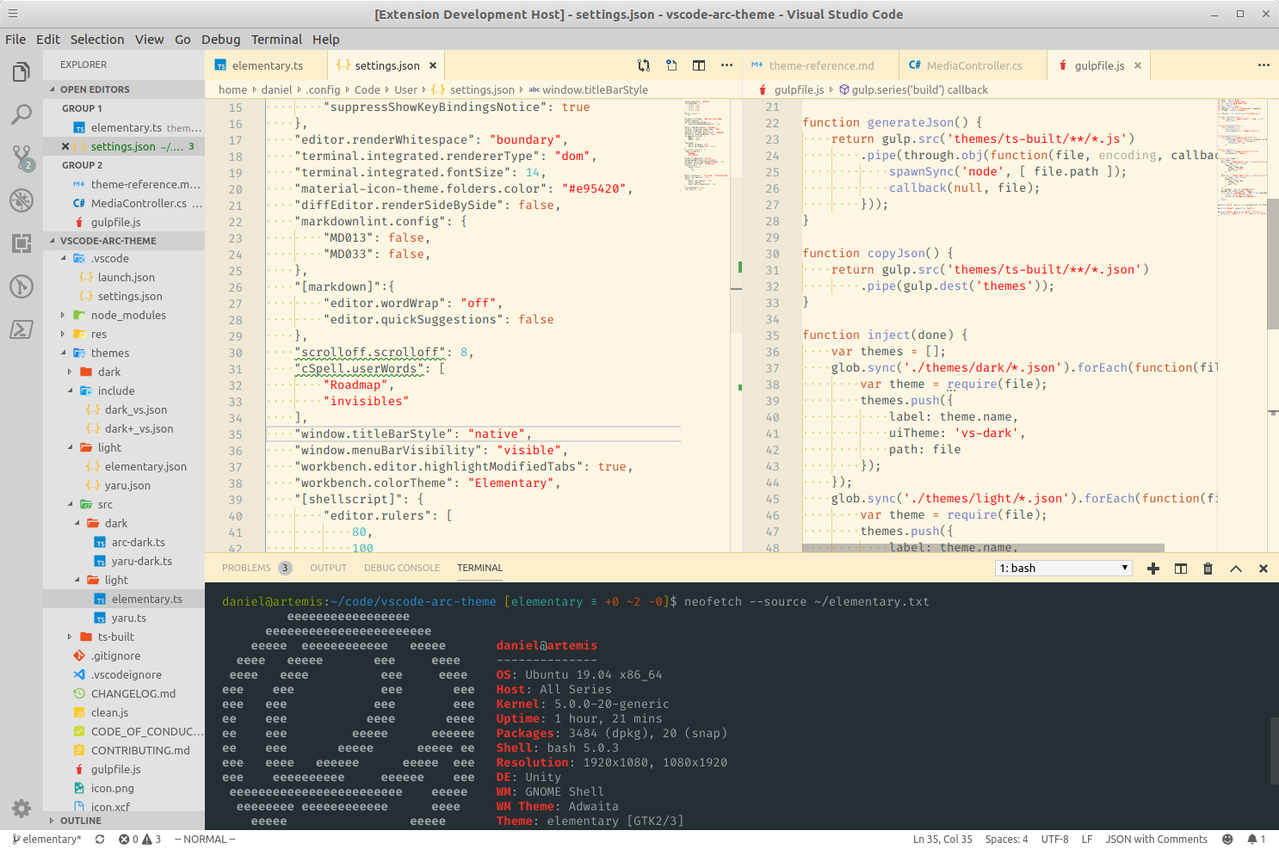Change JSON with Comments language mode
Image resolution: width=1279 pixels, height=849 pixels.
coord(1157,840)
